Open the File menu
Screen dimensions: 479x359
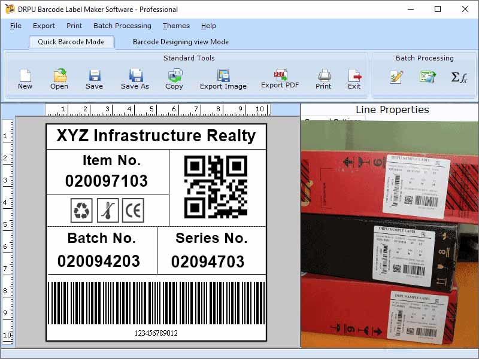(15, 26)
